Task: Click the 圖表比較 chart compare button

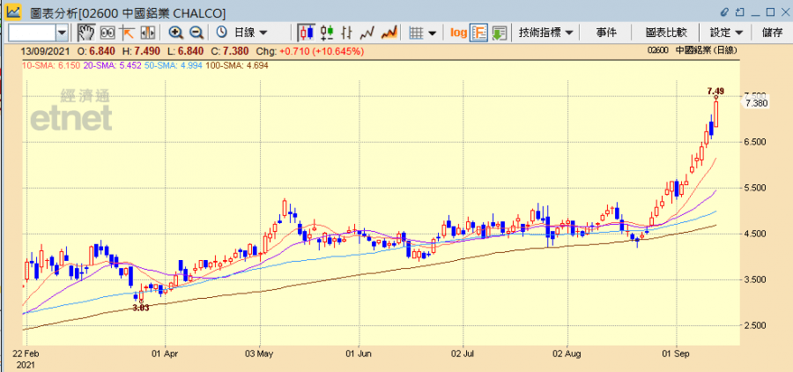Action: click(x=666, y=33)
